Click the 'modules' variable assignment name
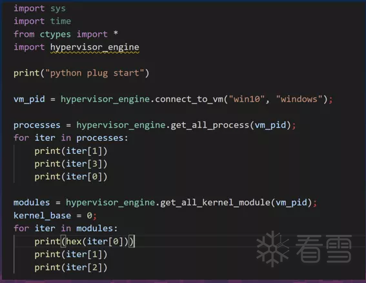Screen dimensions: 366x283 click(x=32, y=202)
